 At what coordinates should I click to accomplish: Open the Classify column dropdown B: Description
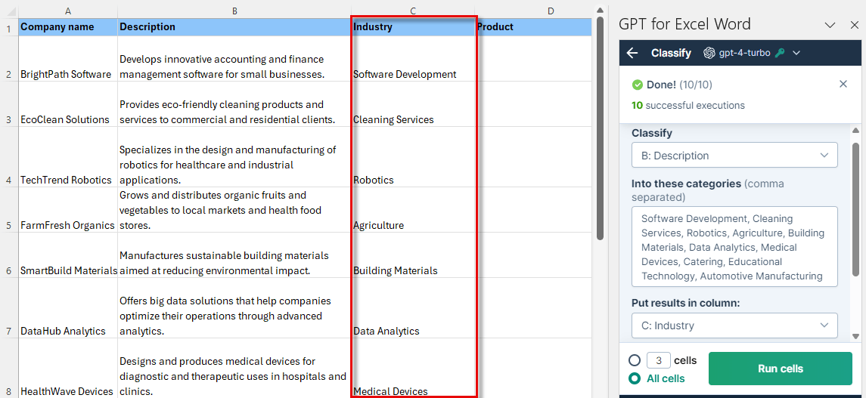(734, 155)
